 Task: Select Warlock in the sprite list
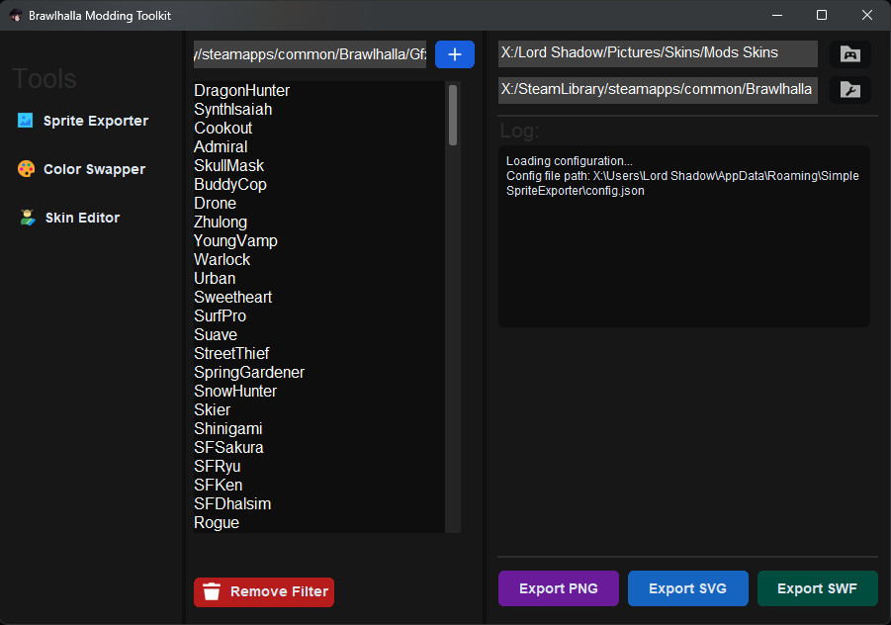(x=222, y=259)
